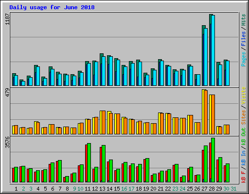Click the tallest yellow Visits bar for day 27

203,112
